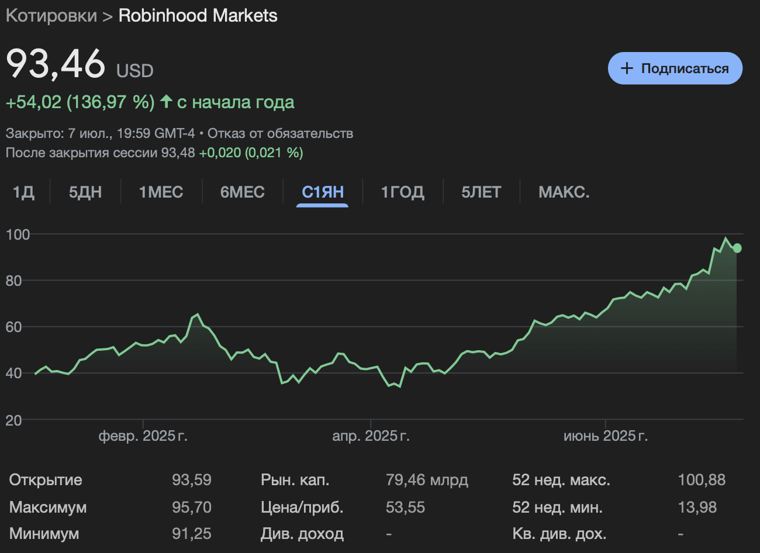Click the price 93,46
The image size is (760, 553).
(x=56, y=64)
